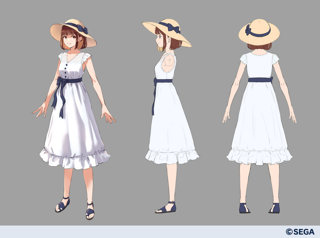Click the navy bow on side-view hat
This screenshot has width=320, height=238.
click(173, 28)
